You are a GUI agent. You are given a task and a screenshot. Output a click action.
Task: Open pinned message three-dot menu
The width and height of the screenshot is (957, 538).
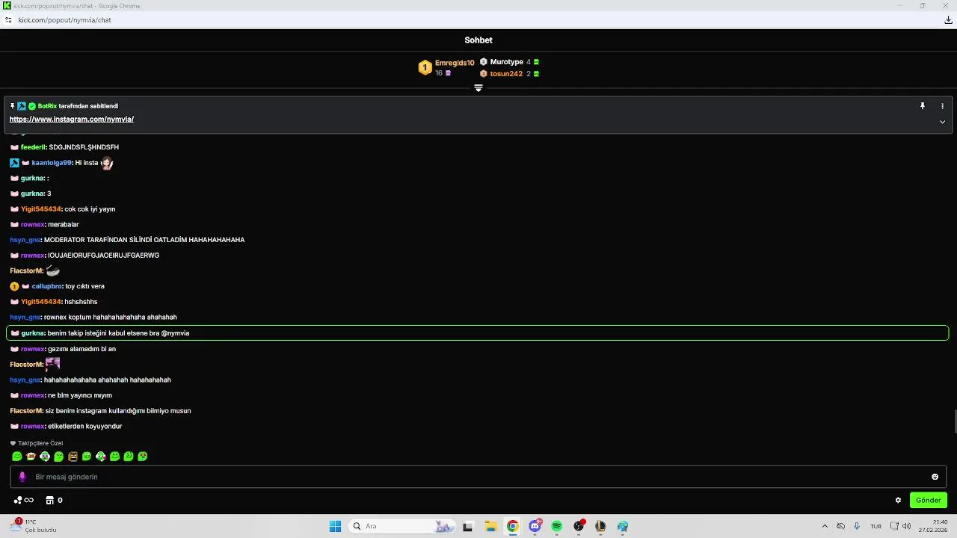[x=942, y=106]
